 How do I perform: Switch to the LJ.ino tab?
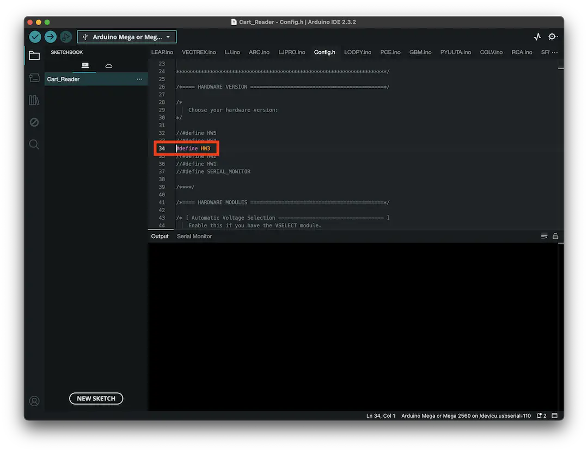(x=232, y=52)
